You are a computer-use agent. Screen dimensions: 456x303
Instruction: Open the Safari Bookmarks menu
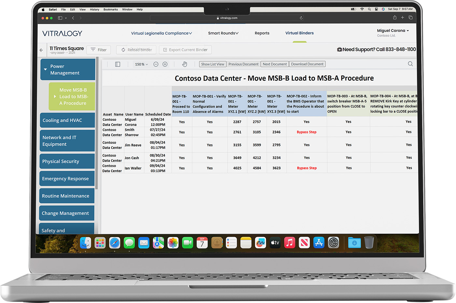tap(111, 9)
